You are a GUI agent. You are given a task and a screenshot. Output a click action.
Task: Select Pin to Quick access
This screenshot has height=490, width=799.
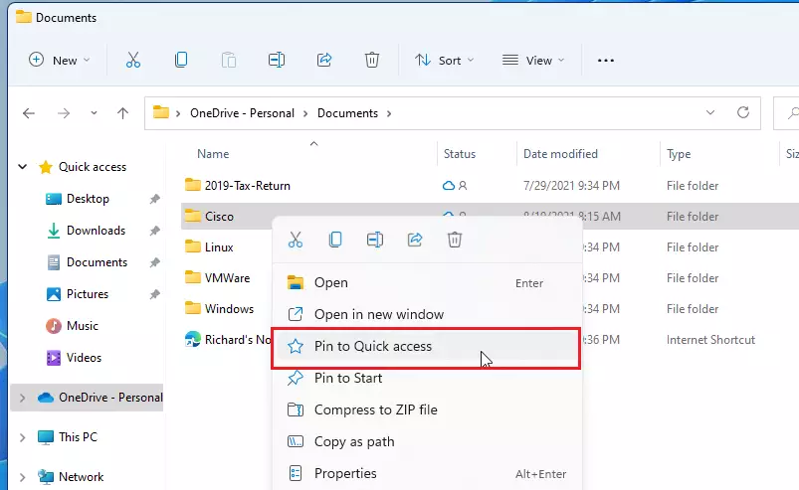(427, 347)
